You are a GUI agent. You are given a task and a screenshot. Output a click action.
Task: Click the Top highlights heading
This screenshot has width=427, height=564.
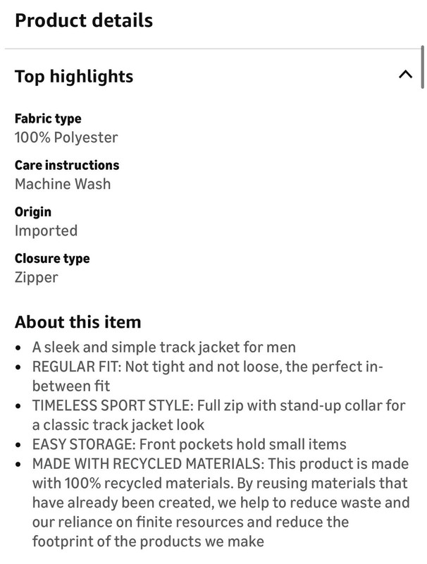74,77
